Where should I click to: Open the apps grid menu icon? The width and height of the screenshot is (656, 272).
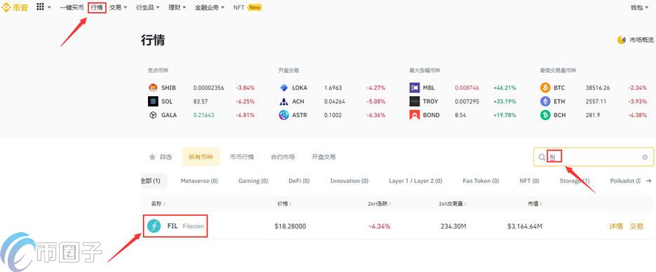(40, 7)
